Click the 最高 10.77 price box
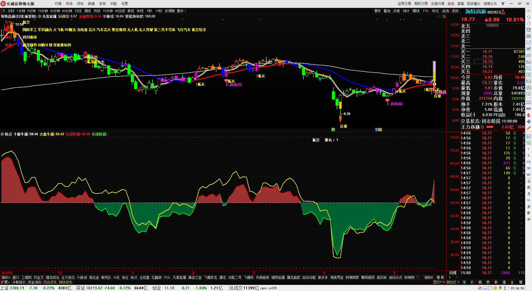This screenshot has width=532, height=291. (487, 83)
